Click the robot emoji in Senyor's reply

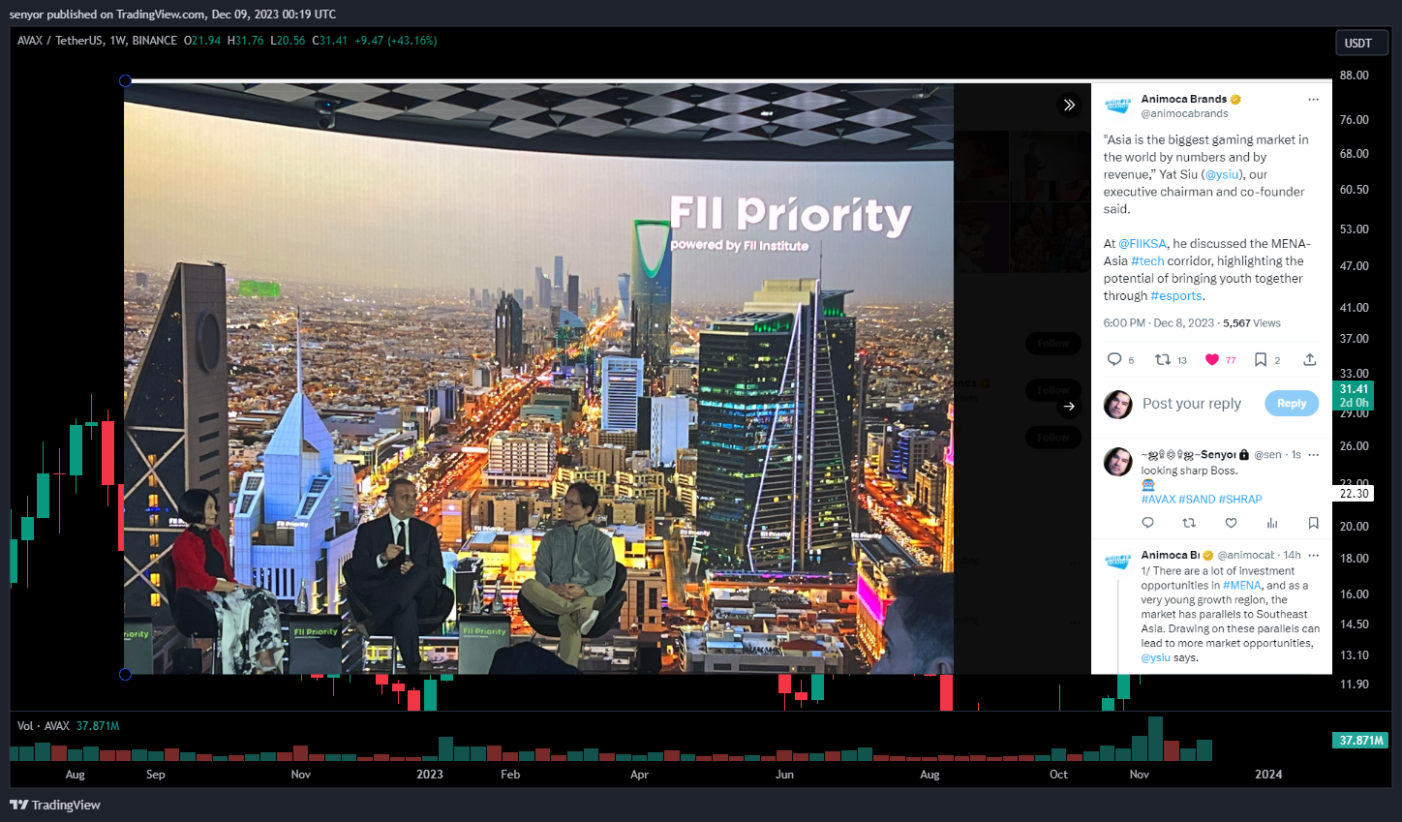1148,485
